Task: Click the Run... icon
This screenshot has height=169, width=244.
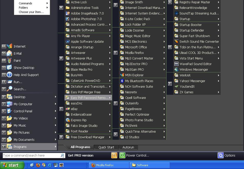Action: [x=9, y=82]
